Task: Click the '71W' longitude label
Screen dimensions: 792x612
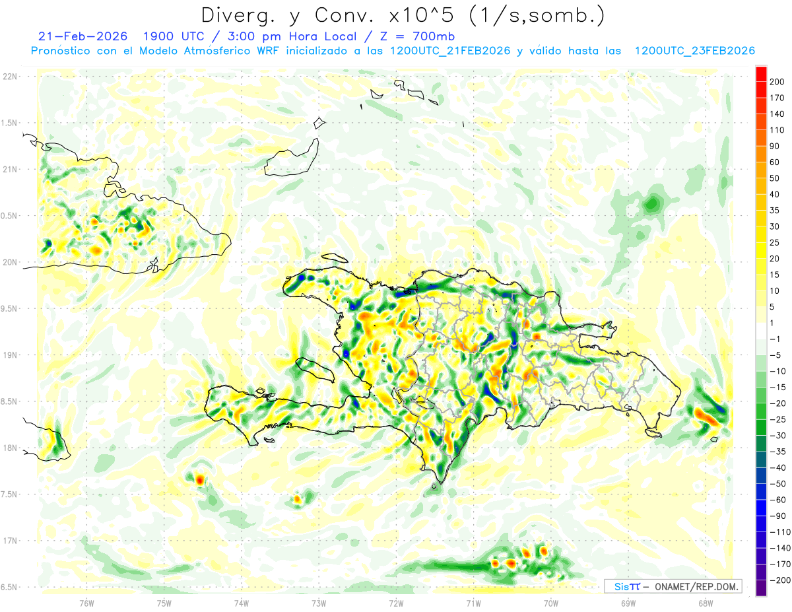Action: point(473,603)
